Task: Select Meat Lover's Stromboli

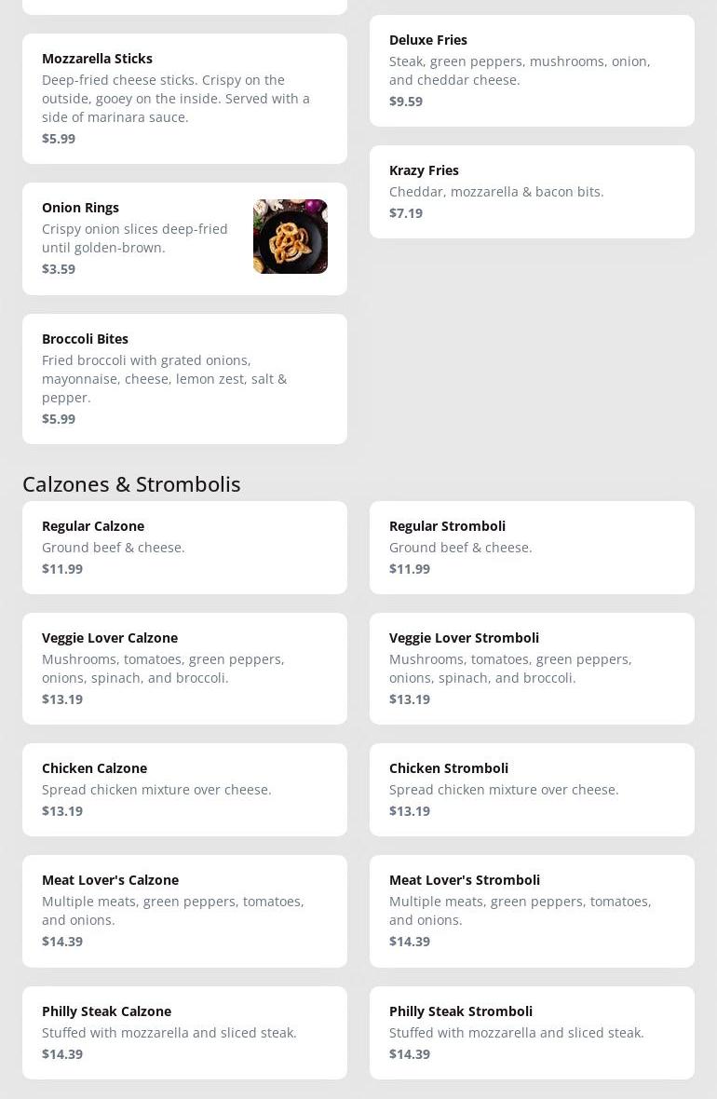Action: point(532,911)
